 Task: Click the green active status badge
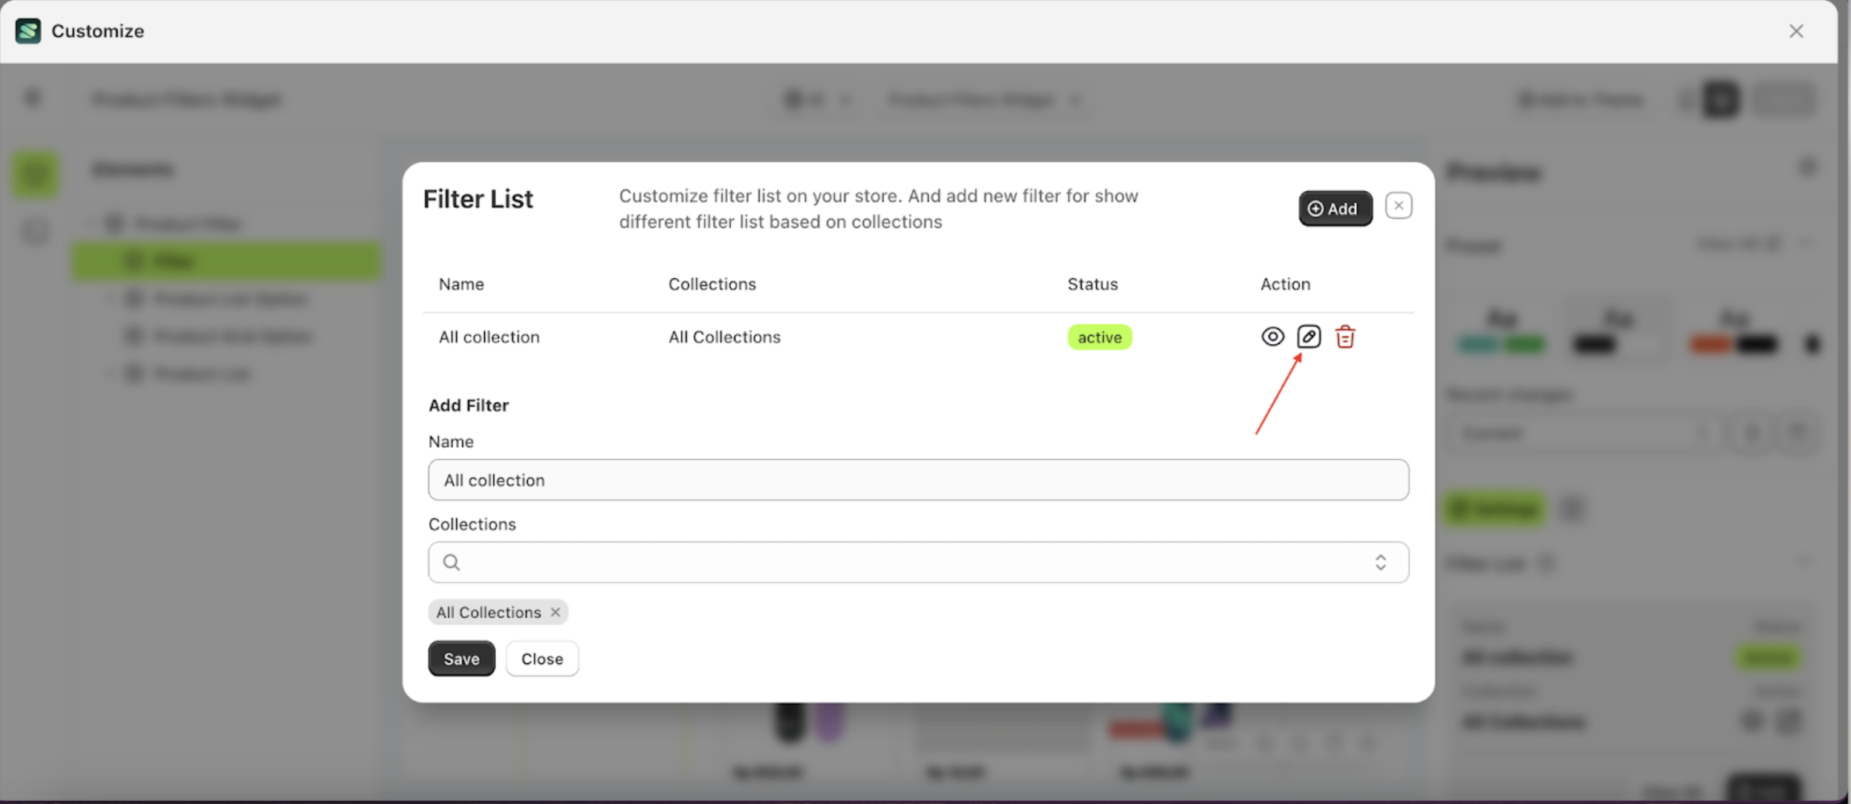(x=1099, y=337)
